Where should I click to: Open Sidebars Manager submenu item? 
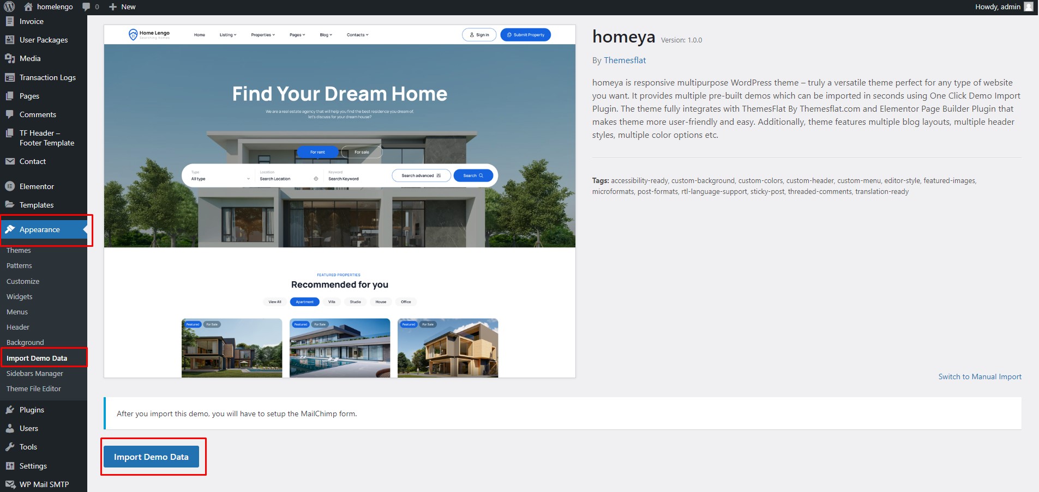coord(35,374)
